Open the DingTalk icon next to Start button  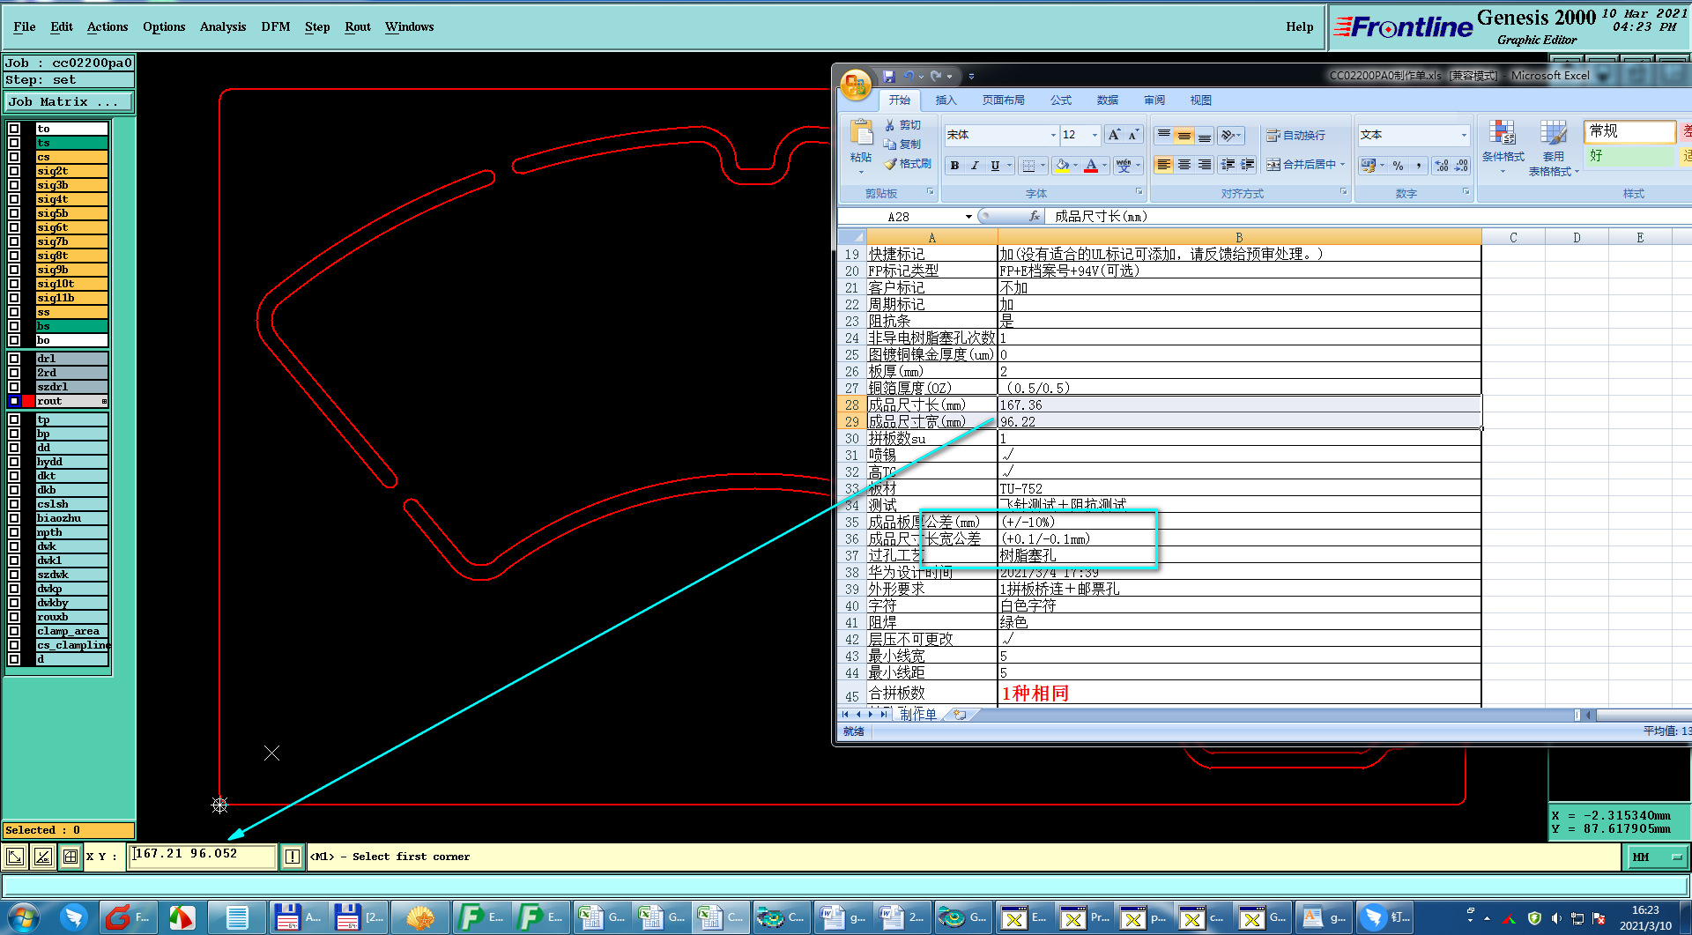tap(75, 917)
